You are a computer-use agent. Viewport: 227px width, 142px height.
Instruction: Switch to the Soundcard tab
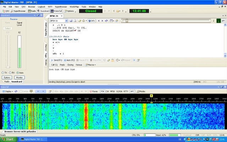click(x=17, y=82)
